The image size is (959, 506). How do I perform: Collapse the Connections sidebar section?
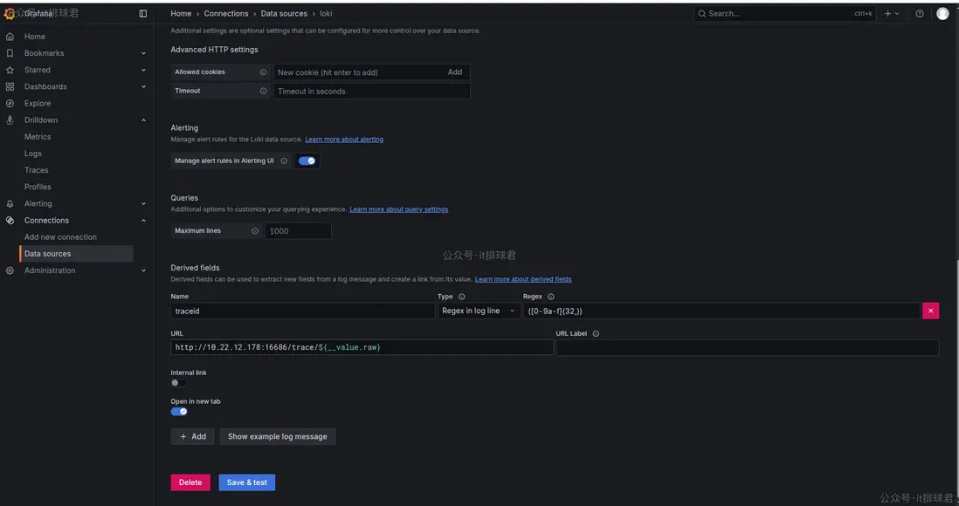(144, 221)
